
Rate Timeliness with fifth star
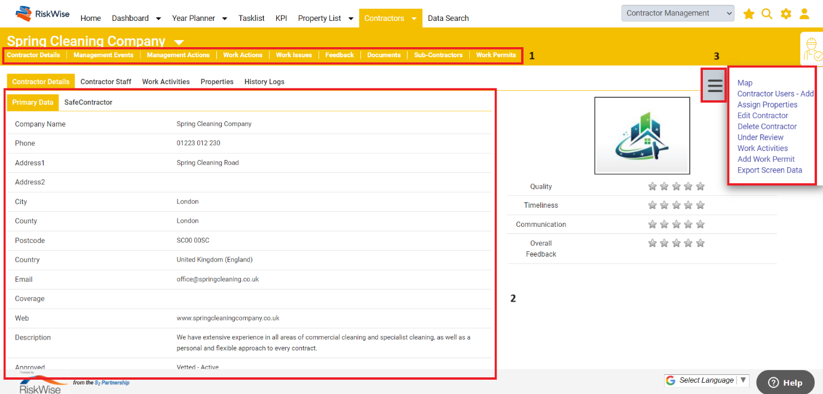point(700,205)
